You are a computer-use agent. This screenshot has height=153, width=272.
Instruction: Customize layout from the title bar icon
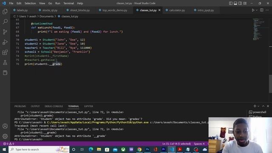245,3
